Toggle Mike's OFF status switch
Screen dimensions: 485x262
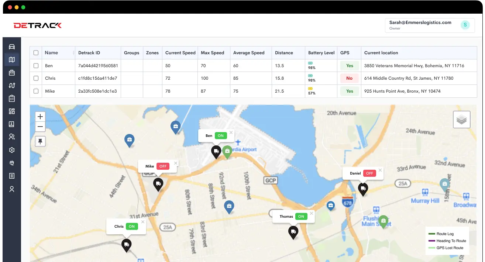click(163, 166)
